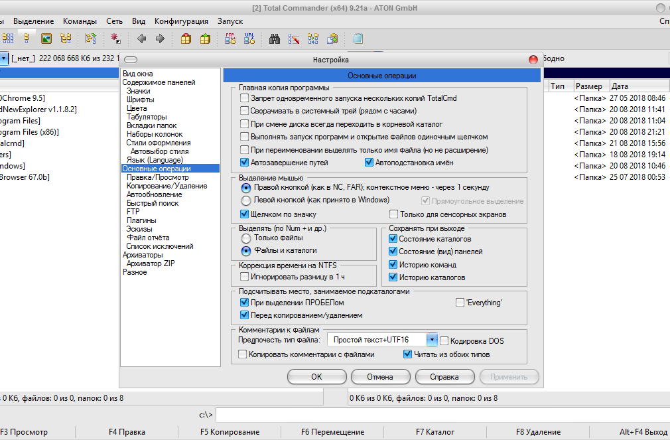Click the pack files icon

[x=186, y=39]
